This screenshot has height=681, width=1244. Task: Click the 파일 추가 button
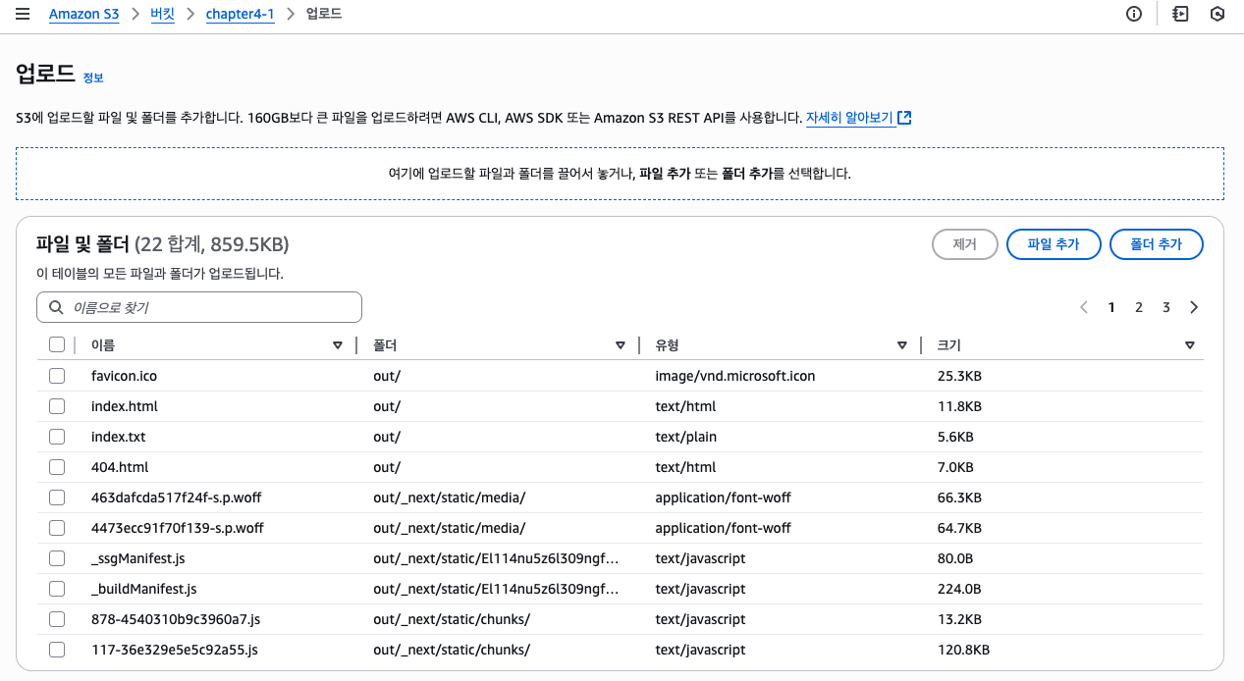pos(1054,244)
